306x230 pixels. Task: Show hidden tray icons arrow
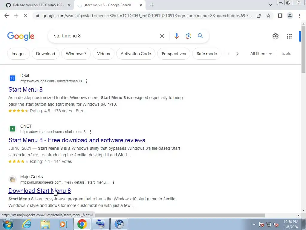254,224
